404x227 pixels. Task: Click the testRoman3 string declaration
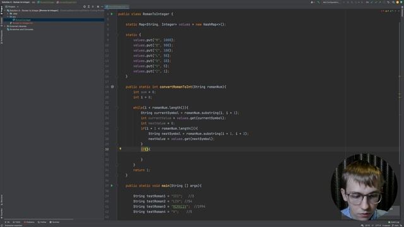pyautogui.click(x=162, y=206)
